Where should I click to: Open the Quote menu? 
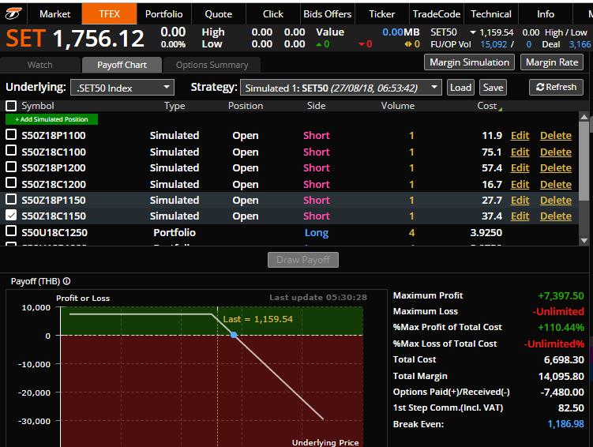[218, 14]
